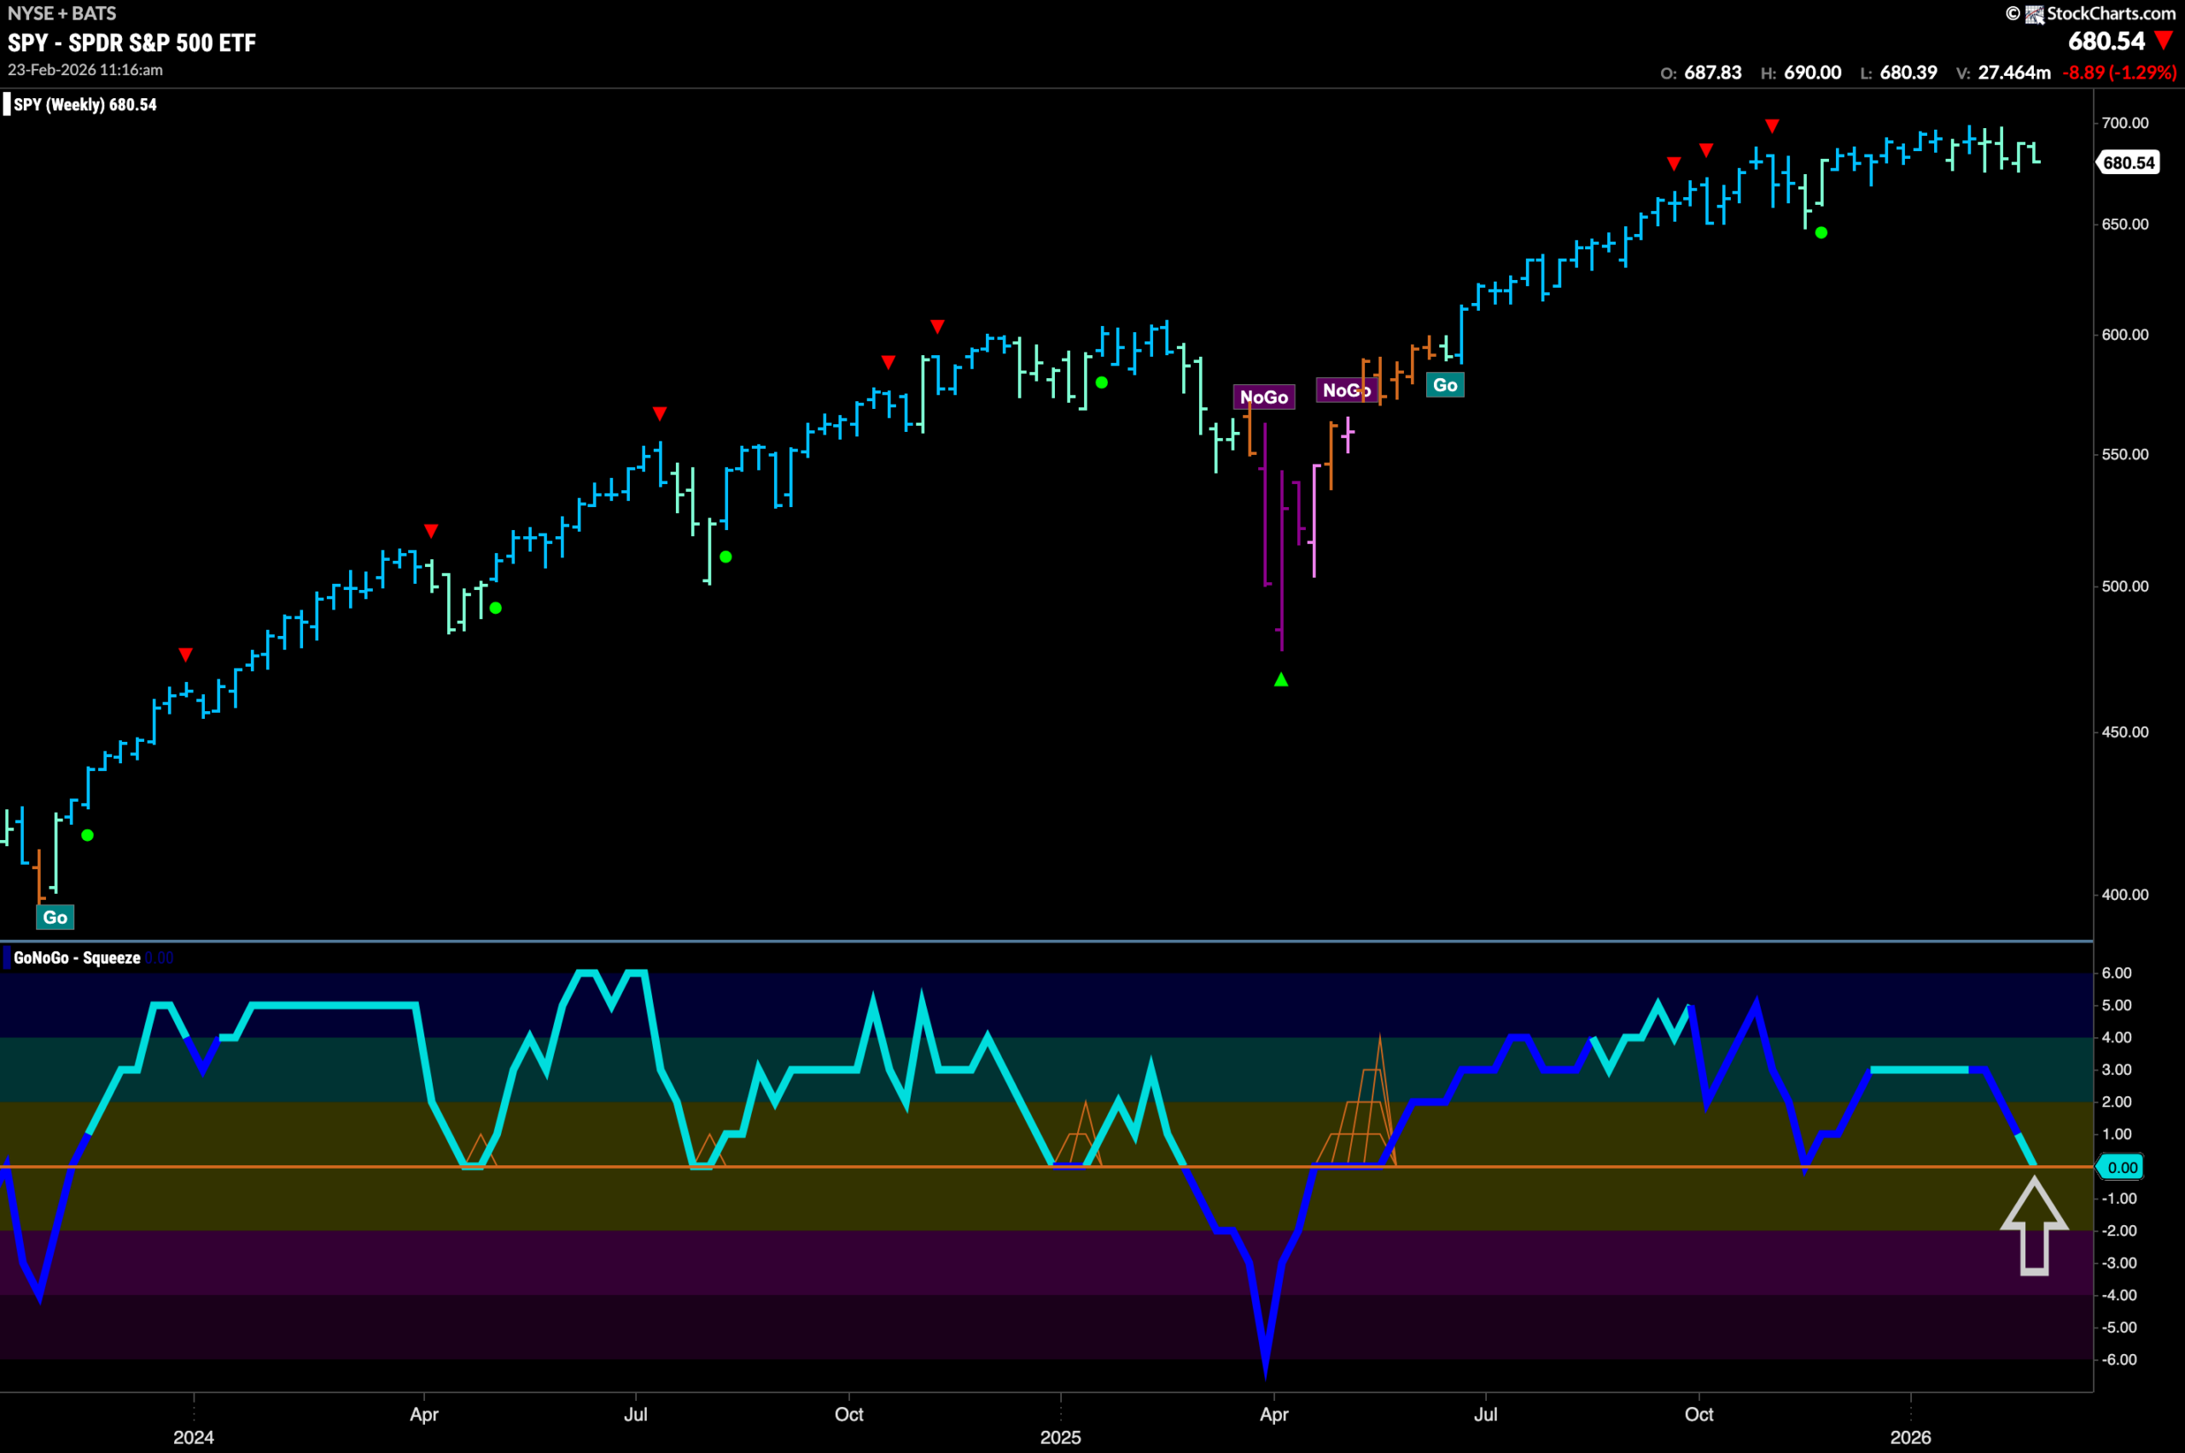Click the green dot below the July 2024 dip
Image resolution: width=2185 pixels, height=1453 pixels.
pyautogui.click(x=726, y=557)
